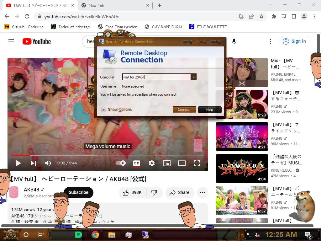Open the tab search chevron

(x=271, y=4)
